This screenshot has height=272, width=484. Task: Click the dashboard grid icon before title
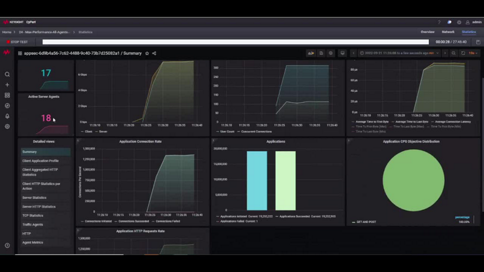pos(20,53)
